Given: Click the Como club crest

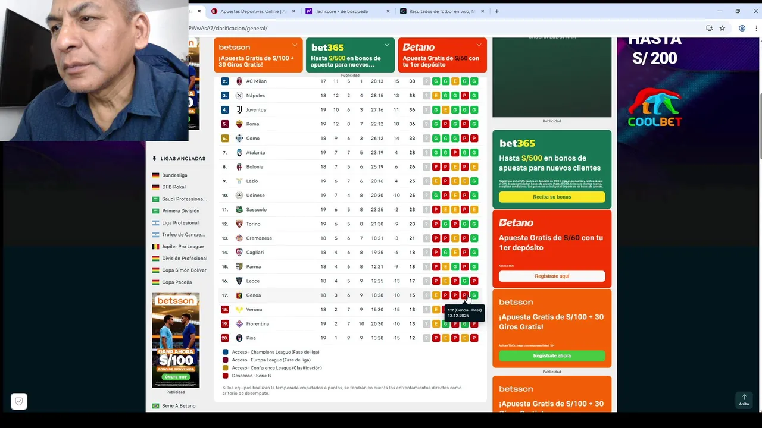Looking at the screenshot, I should [239, 139].
